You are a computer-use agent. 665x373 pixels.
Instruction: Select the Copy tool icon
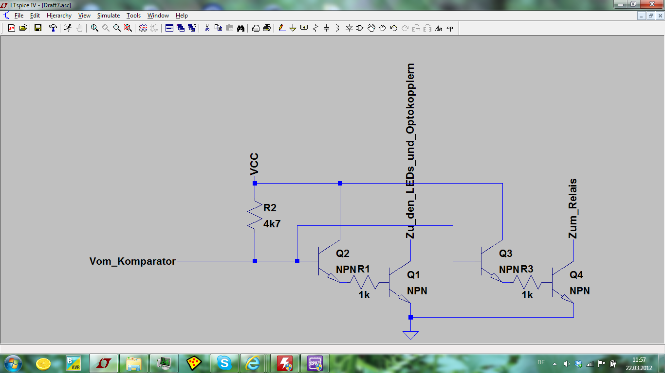coord(218,28)
